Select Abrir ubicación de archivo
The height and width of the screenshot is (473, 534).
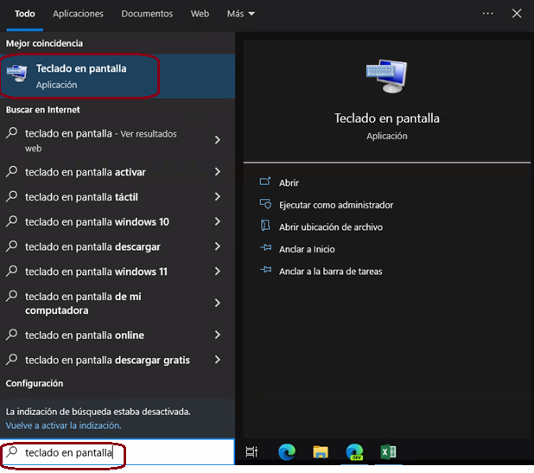tap(331, 227)
